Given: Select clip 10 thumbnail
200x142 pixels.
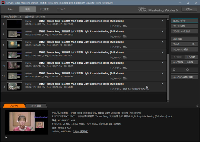Looking at the screenshot, I should point(14,65).
